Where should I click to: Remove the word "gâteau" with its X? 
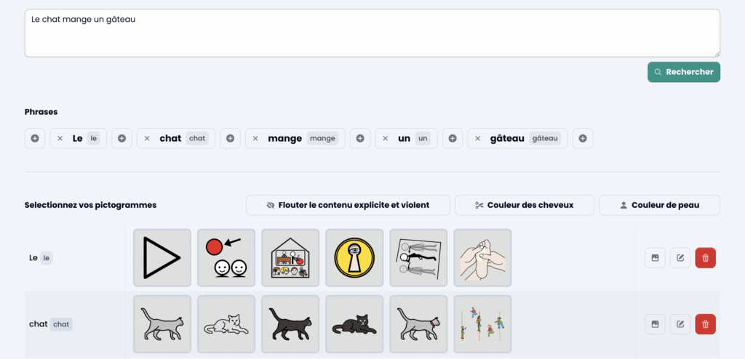point(477,138)
